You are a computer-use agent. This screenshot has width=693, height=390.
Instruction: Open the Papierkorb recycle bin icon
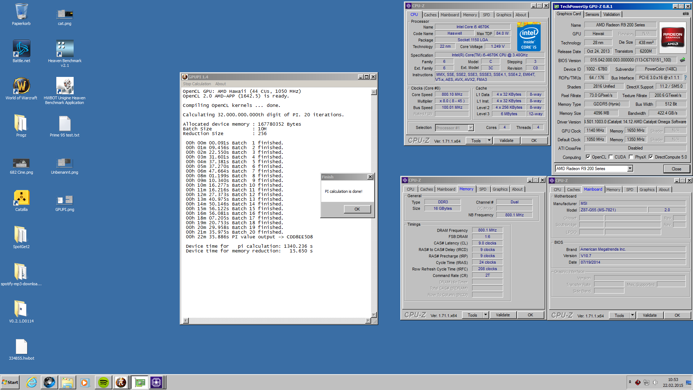click(21, 14)
